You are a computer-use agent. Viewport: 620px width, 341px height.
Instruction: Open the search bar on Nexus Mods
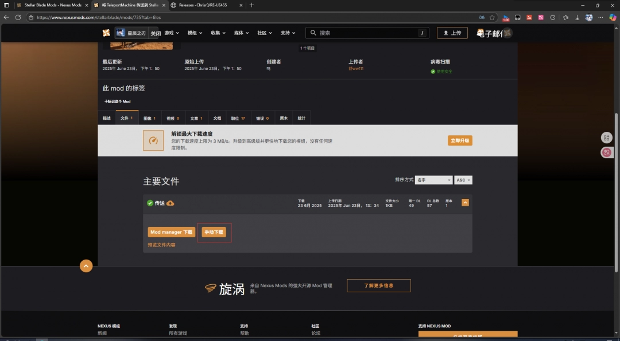click(x=367, y=33)
